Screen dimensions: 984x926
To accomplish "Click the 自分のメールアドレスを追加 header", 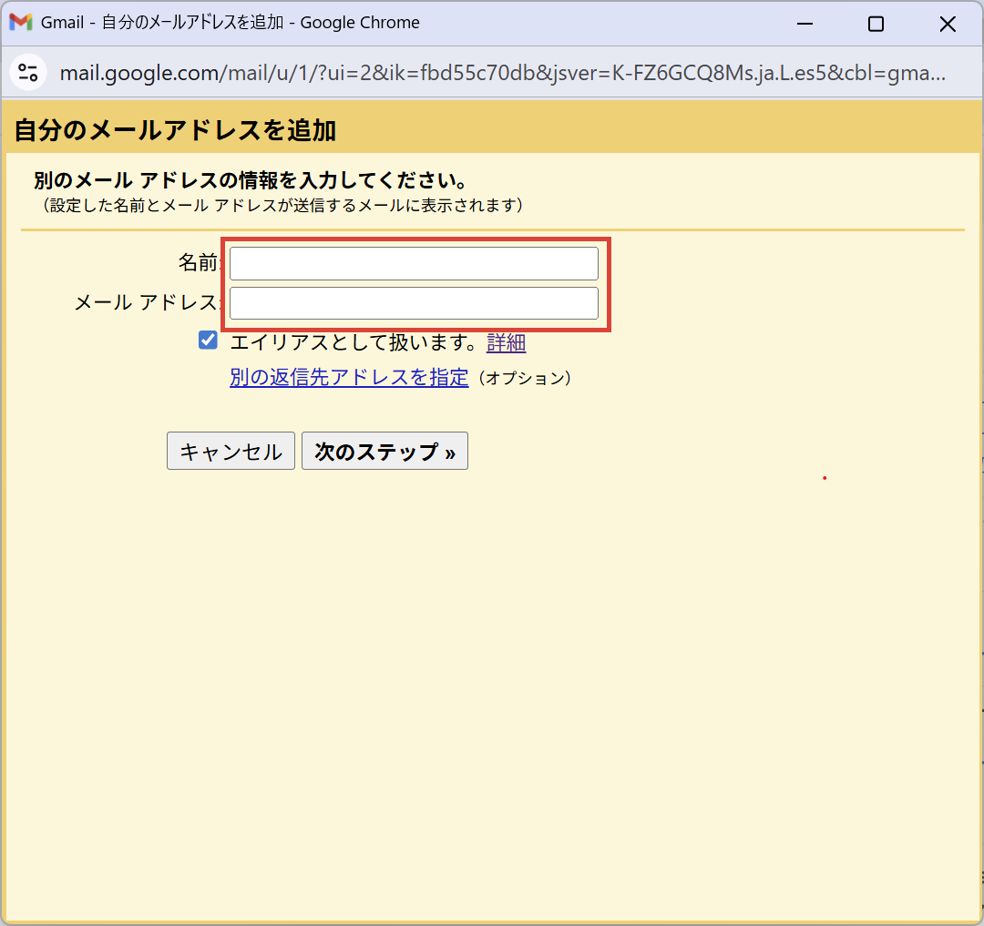I will point(175,130).
